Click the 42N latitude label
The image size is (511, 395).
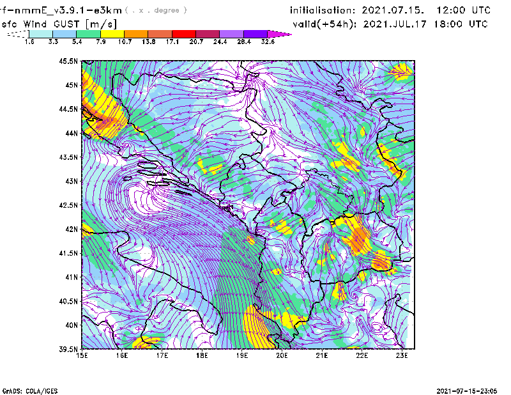point(72,229)
